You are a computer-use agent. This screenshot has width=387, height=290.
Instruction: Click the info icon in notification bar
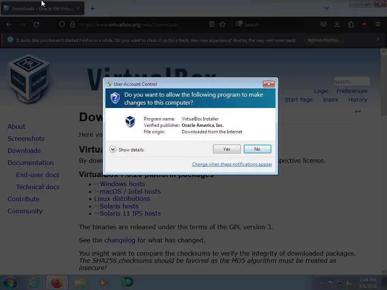click(10, 39)
